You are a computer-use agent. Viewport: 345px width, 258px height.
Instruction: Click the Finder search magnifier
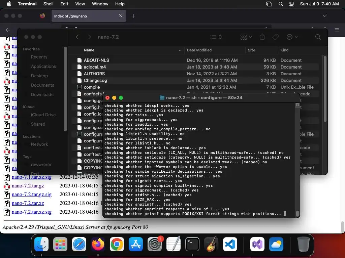pos(318,37)
